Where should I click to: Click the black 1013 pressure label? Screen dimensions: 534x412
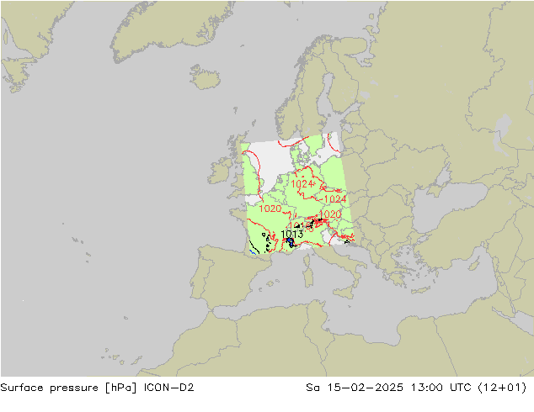(x=292, y=235)
